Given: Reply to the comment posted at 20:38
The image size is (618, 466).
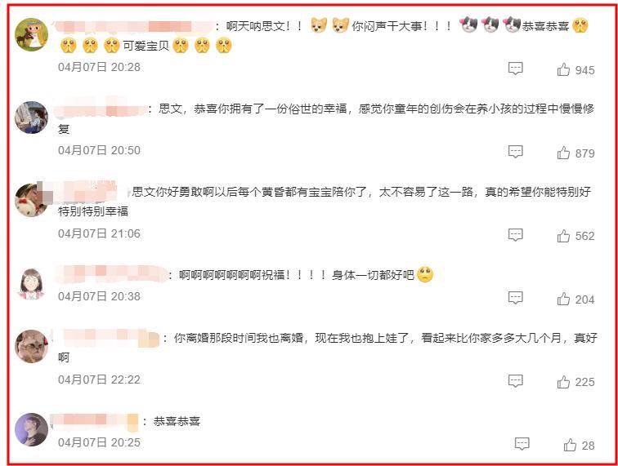Looking at the screenshot, I should [515, 298].
